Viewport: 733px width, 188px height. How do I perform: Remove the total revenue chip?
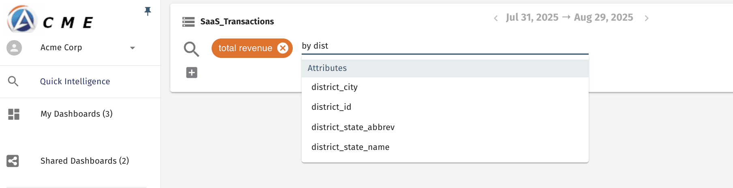click(283, 48)
